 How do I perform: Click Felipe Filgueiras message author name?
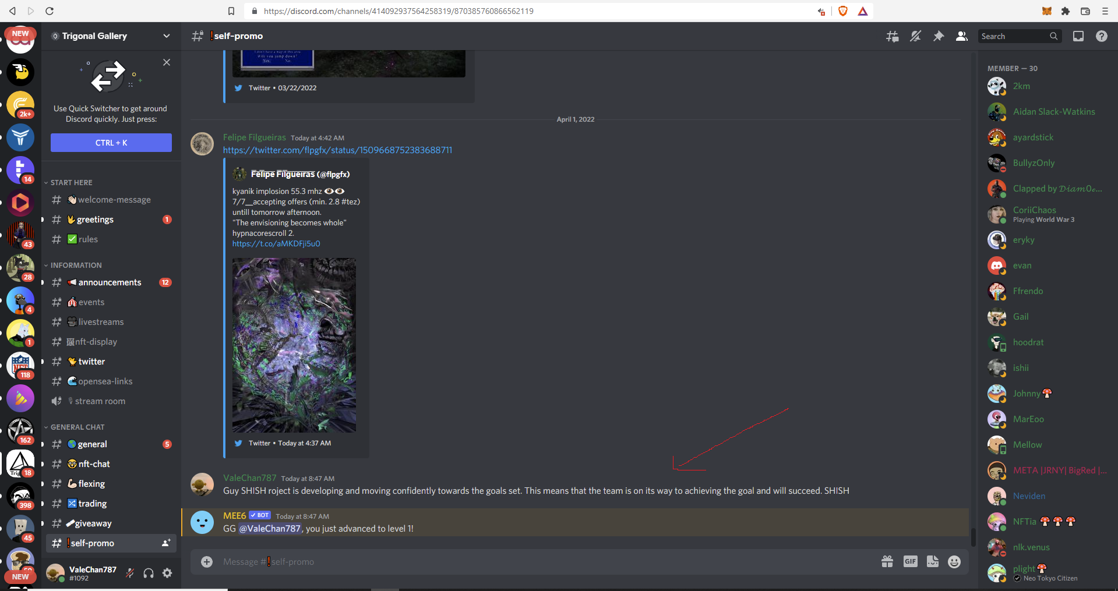click(x=255, y=137)
